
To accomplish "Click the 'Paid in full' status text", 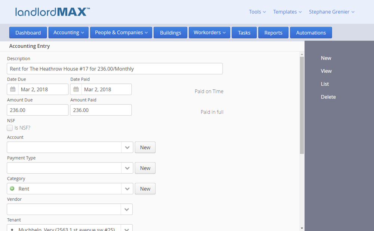I will pyautogui.click(x=212, y=112).
